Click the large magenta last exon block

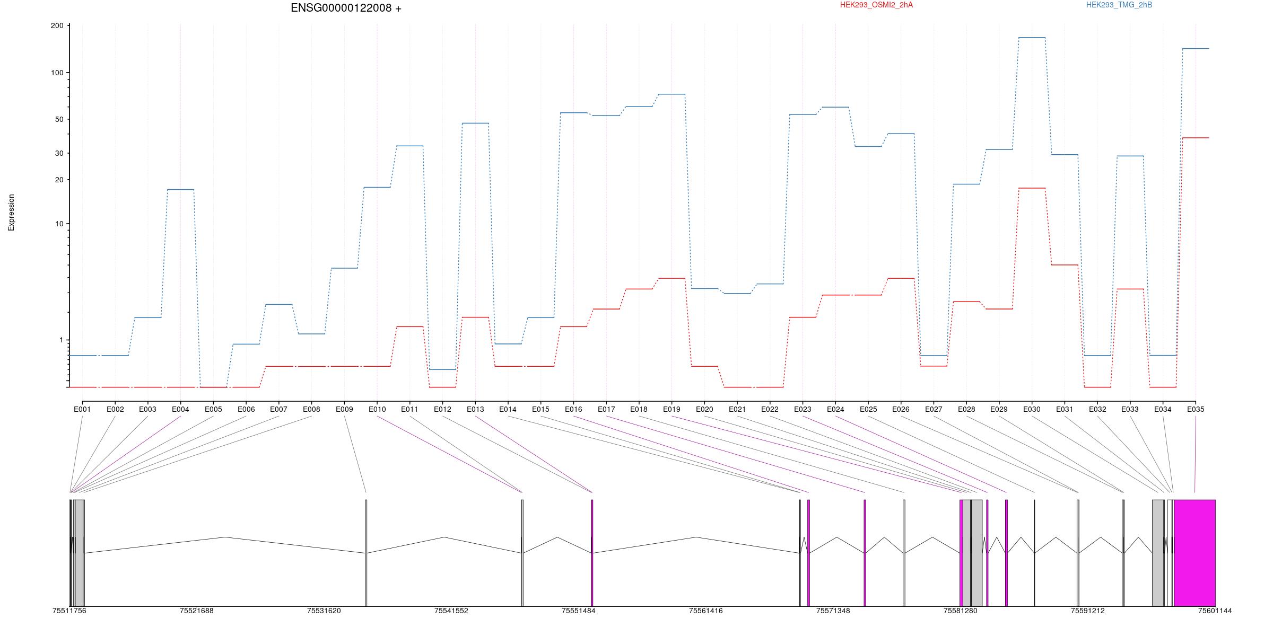pyautogui.click(x=1194, y=553)
